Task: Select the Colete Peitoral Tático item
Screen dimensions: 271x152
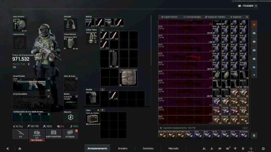Action: (128, 77)
